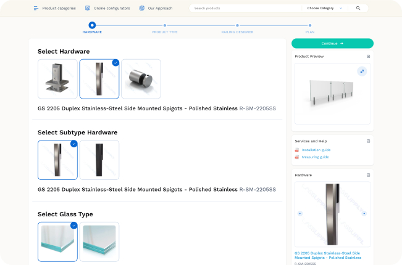
Task: Collapse the Services and Help panel
Action: coord(369,141)
